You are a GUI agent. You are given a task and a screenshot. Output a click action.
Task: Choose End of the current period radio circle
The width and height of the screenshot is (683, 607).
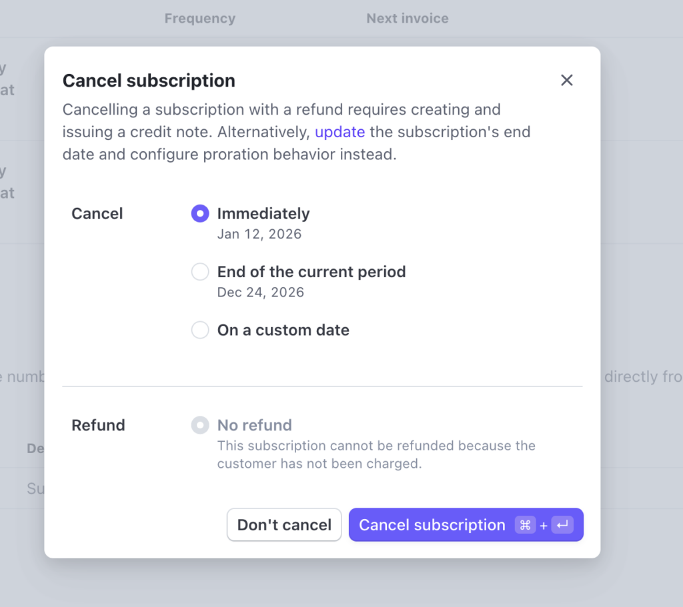[x=200, y=272]
